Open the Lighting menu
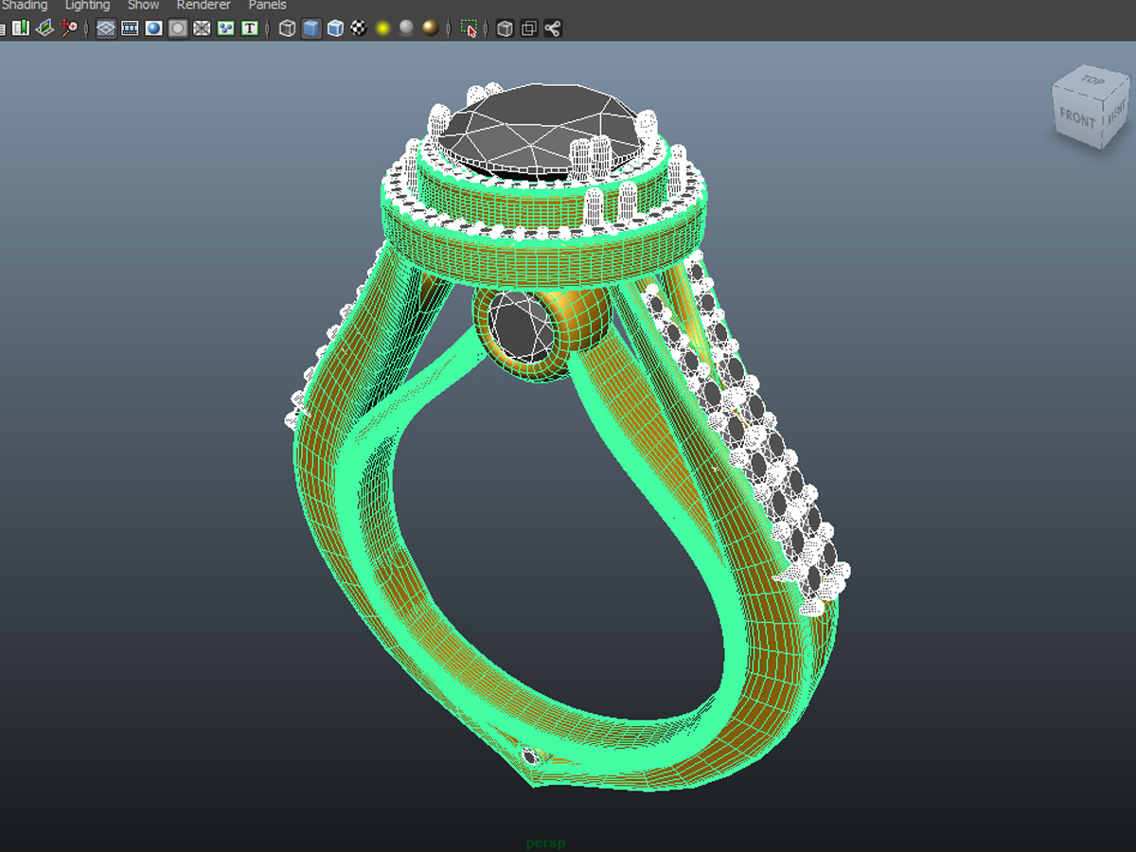The width and height of the screenshot is (1136, 852). click(87, 6)
